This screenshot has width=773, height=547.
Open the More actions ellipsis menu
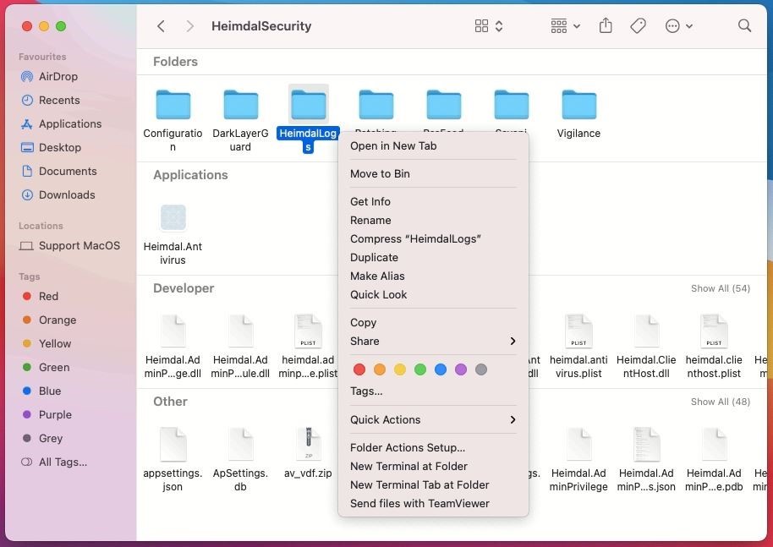point(678,26)
